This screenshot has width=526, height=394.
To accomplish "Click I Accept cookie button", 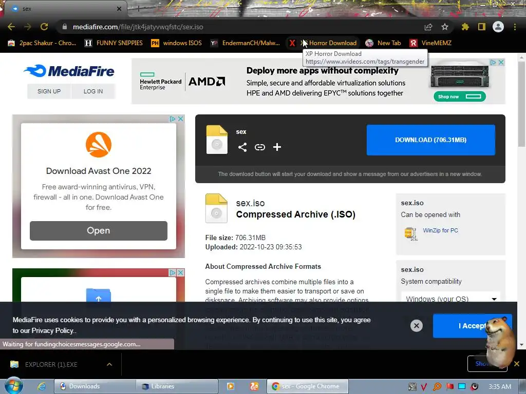I will [x=473, y=326].
